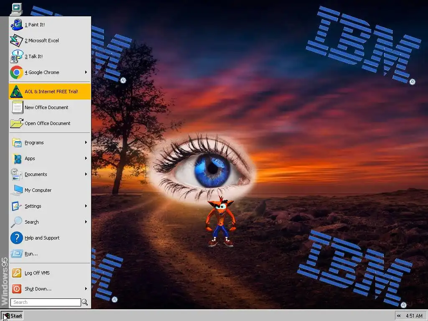Viewport: 428px width, 321px height.
Task: Expand the Programs submenu arrow
Action: (86, 143)
